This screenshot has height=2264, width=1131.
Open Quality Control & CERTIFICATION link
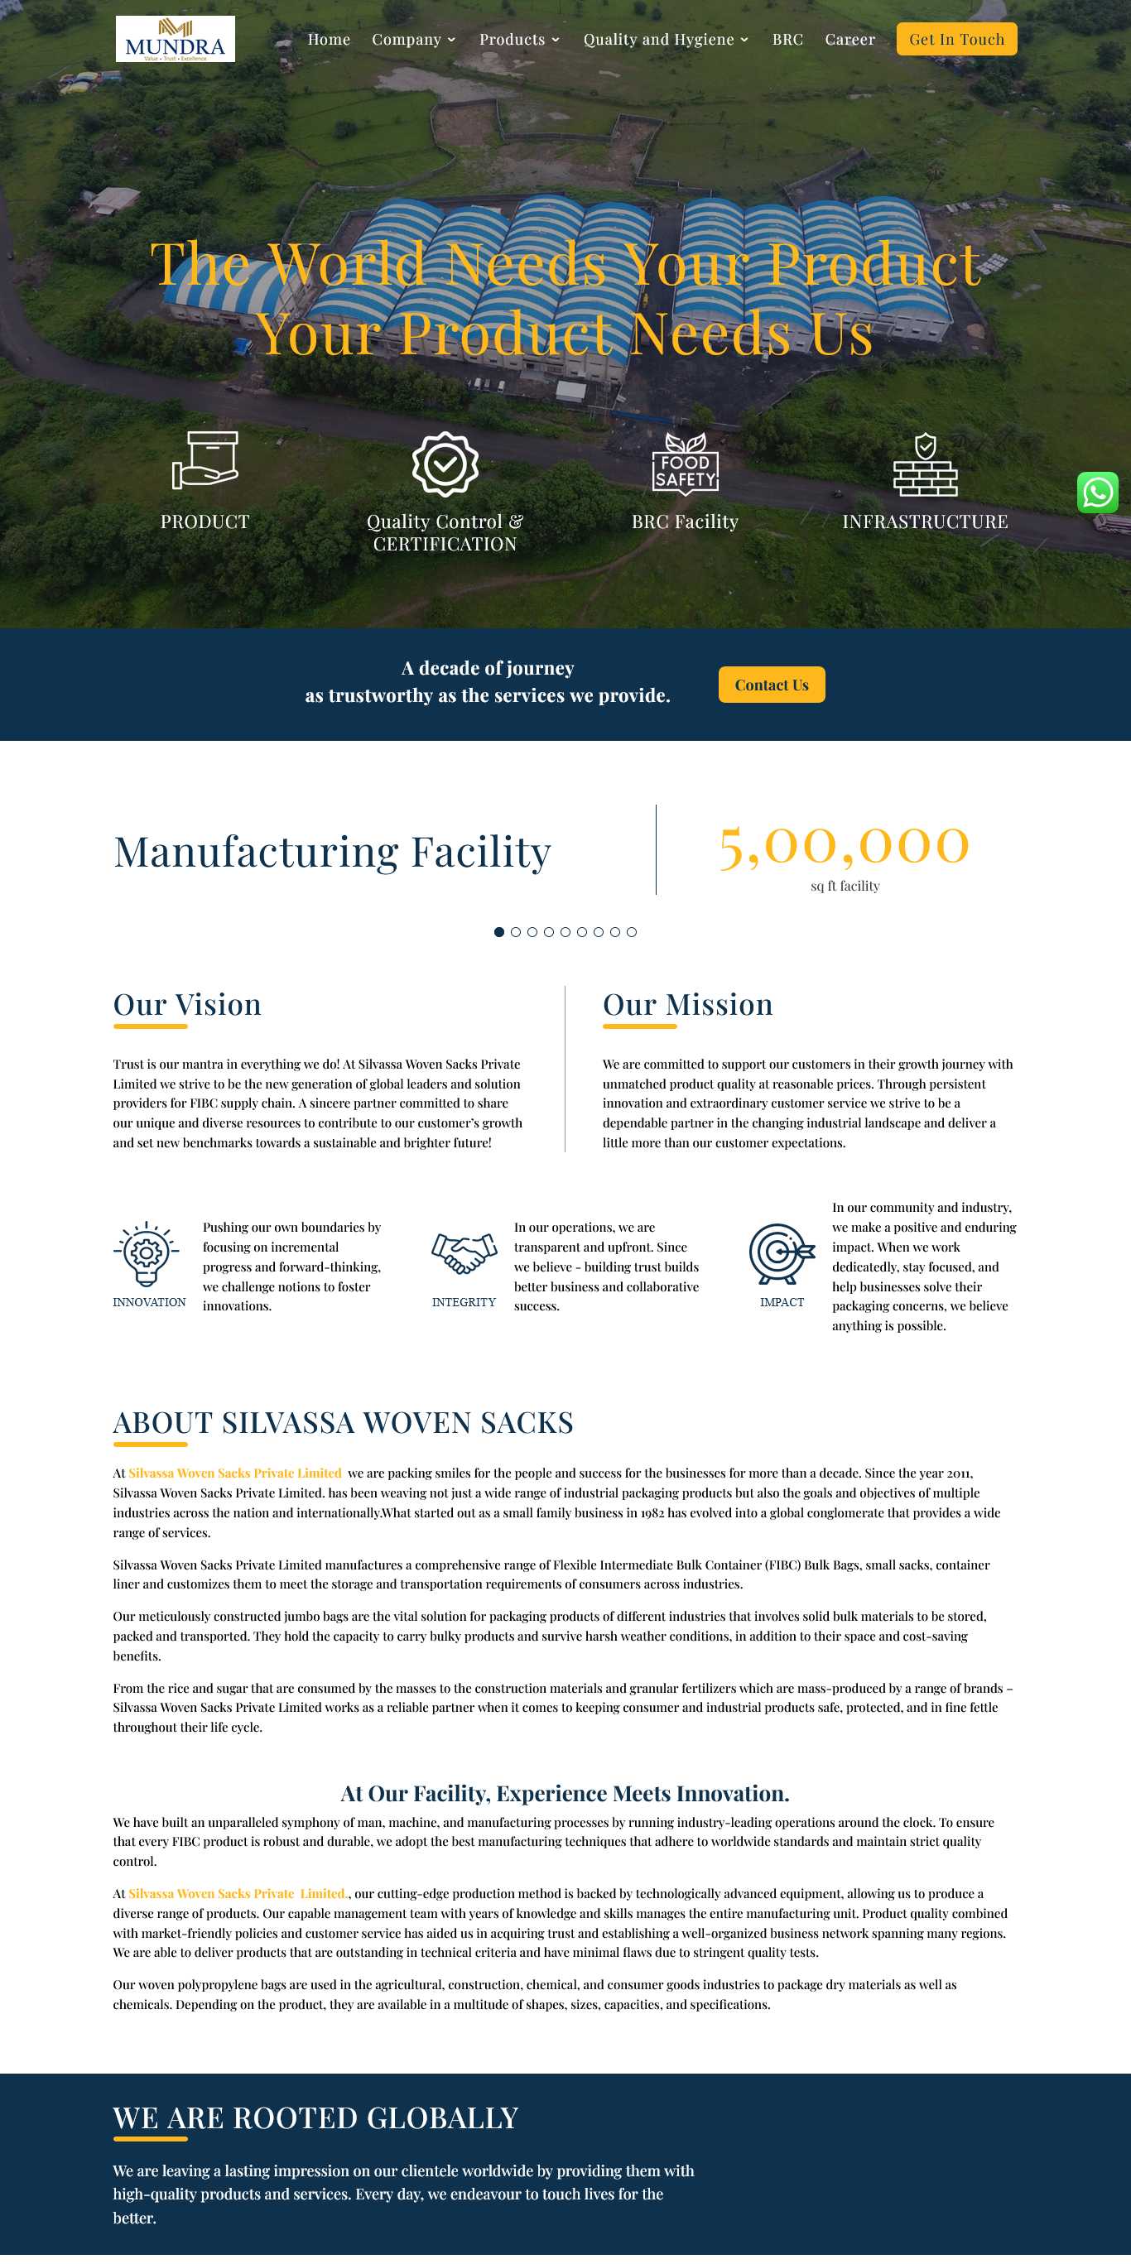[x=445, y=532]
